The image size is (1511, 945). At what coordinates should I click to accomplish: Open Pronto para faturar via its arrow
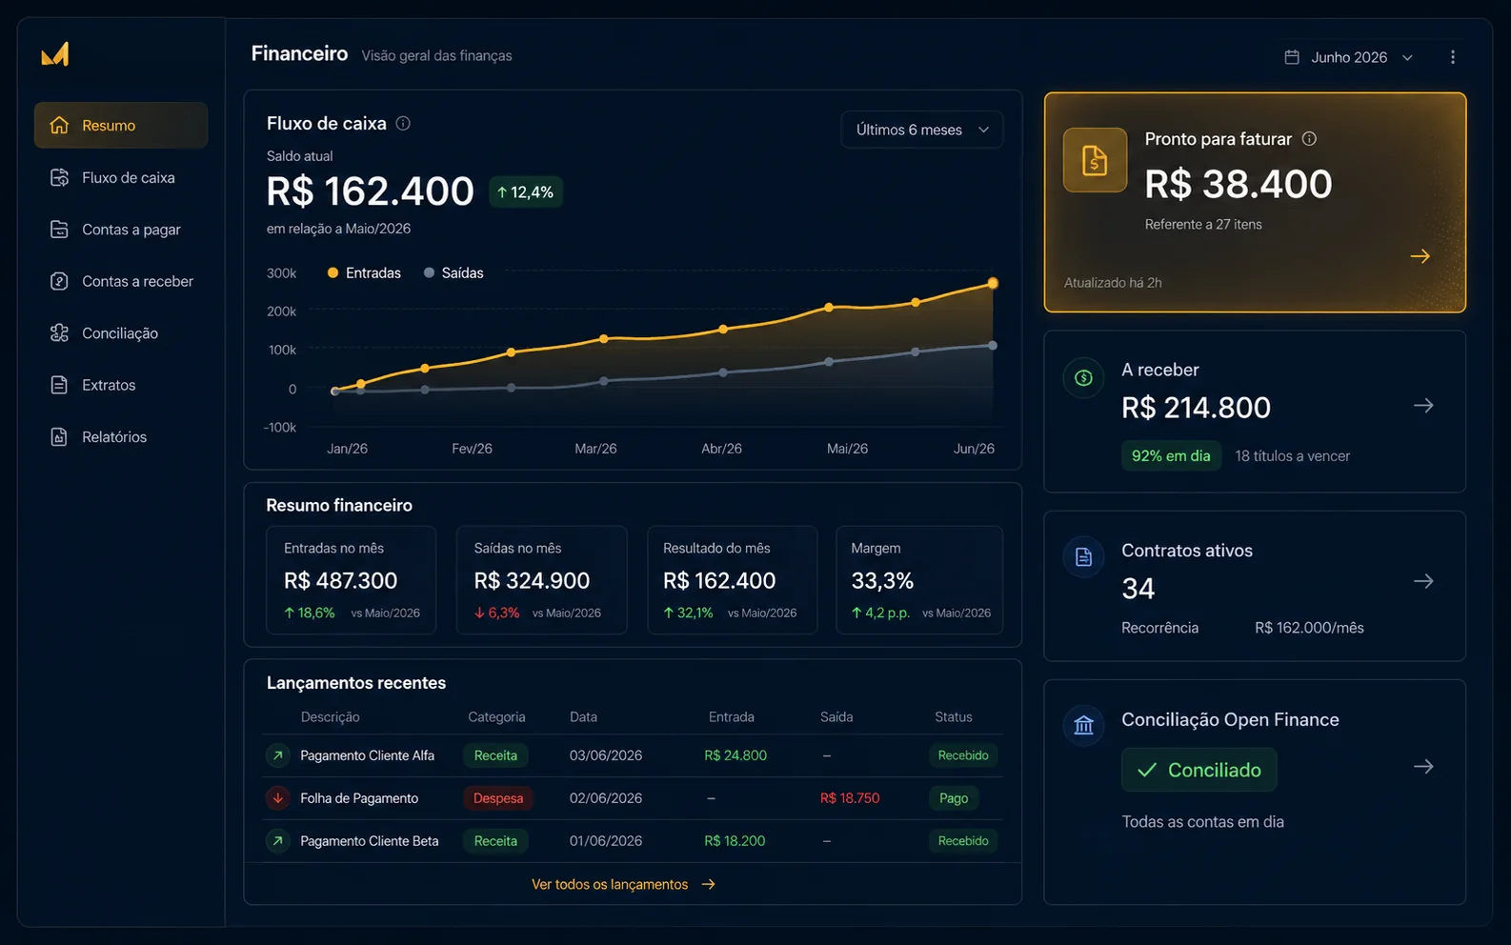pos(1420,256)
